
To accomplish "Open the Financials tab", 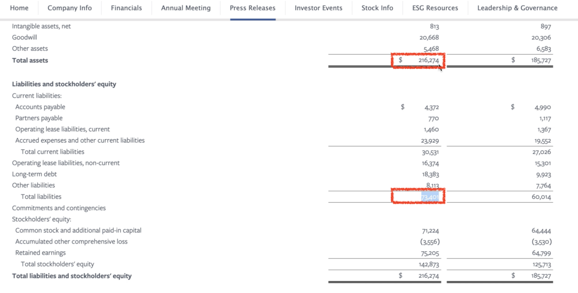I will tap(126, 8).
